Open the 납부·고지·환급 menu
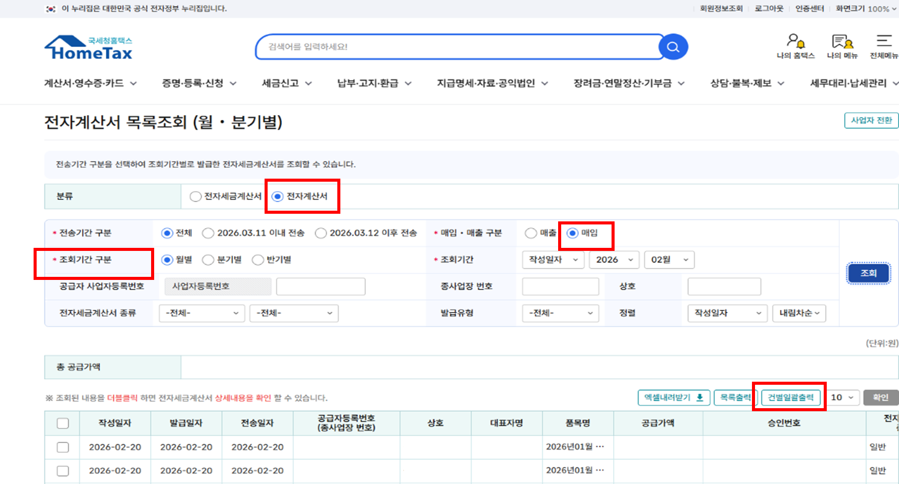This screenshot has width=899, height=484. 374,83
